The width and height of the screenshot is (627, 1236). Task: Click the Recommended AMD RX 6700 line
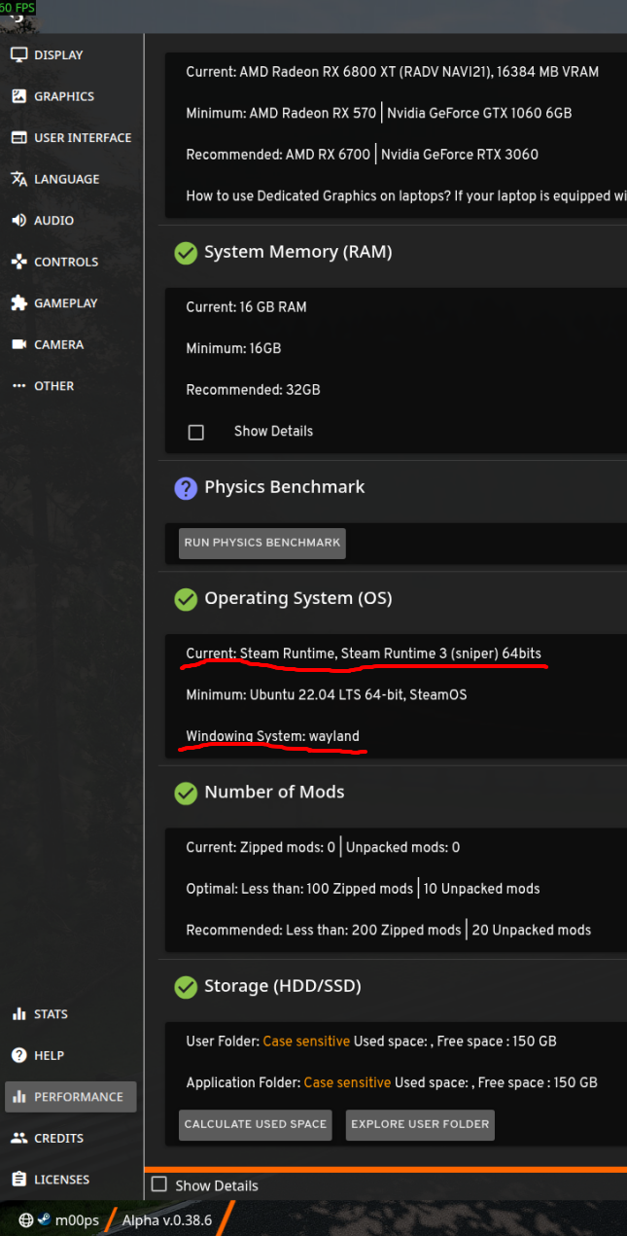tap(362, 154)
